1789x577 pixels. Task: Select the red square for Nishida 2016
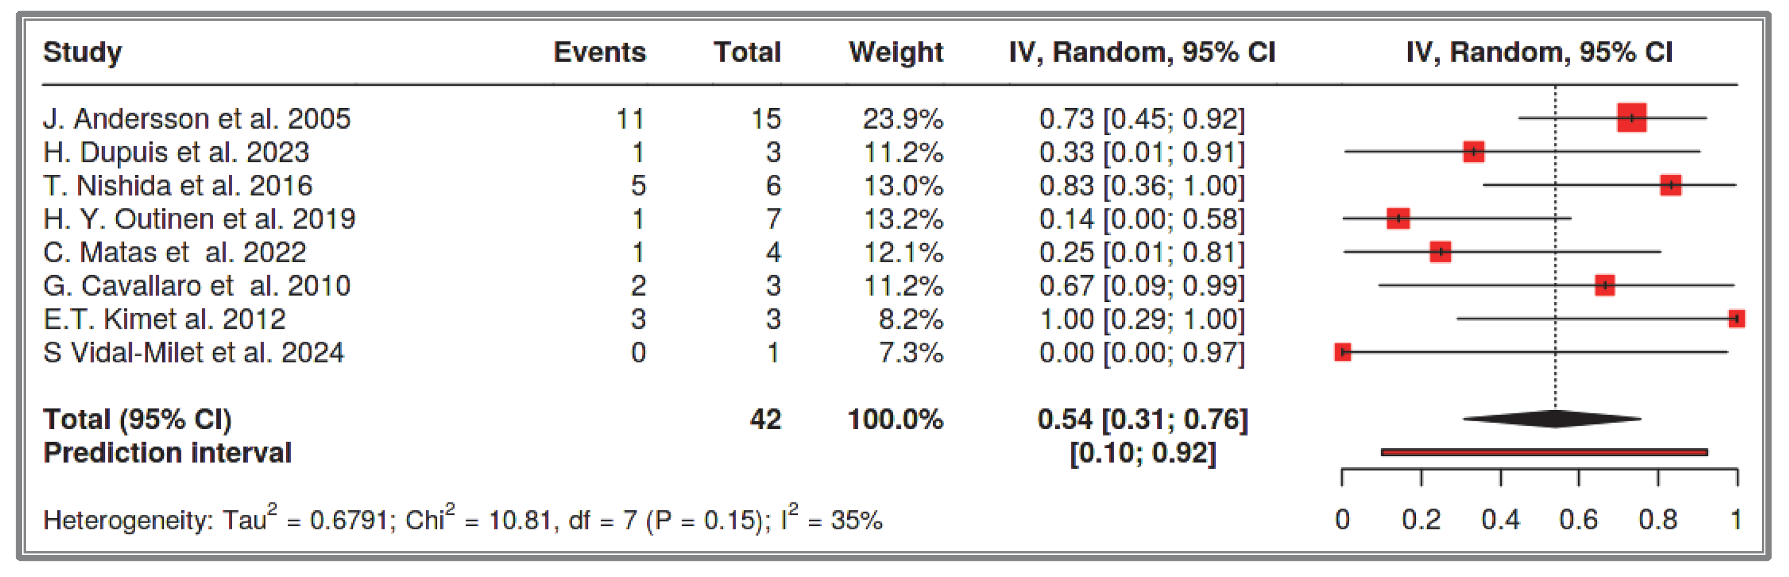1671,185
